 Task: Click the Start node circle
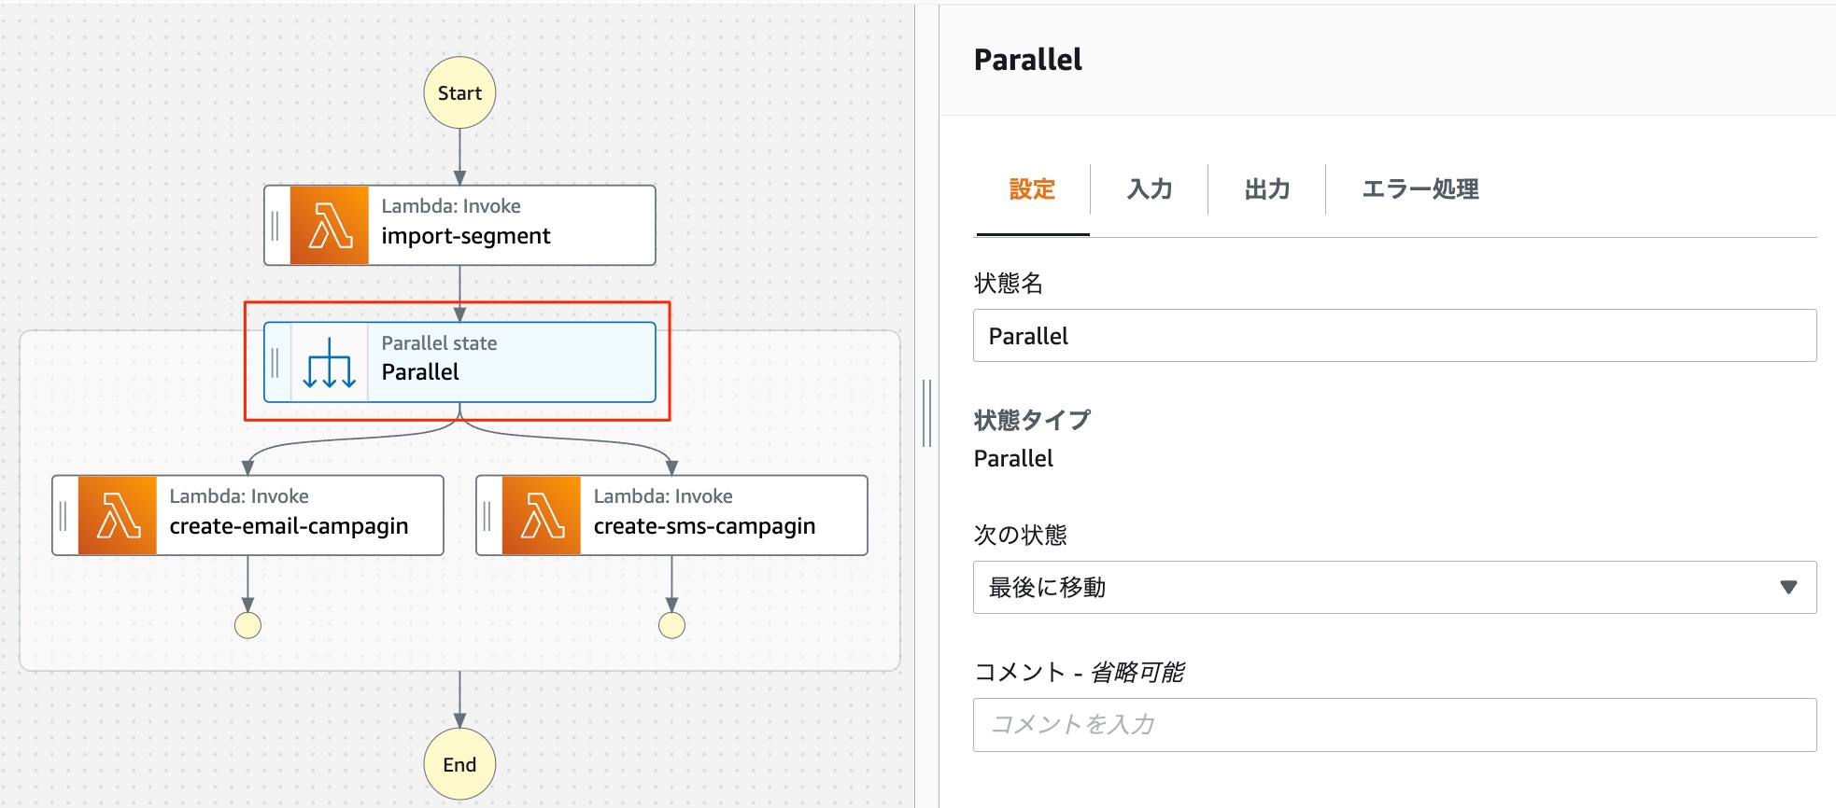(x=459, y=92)
